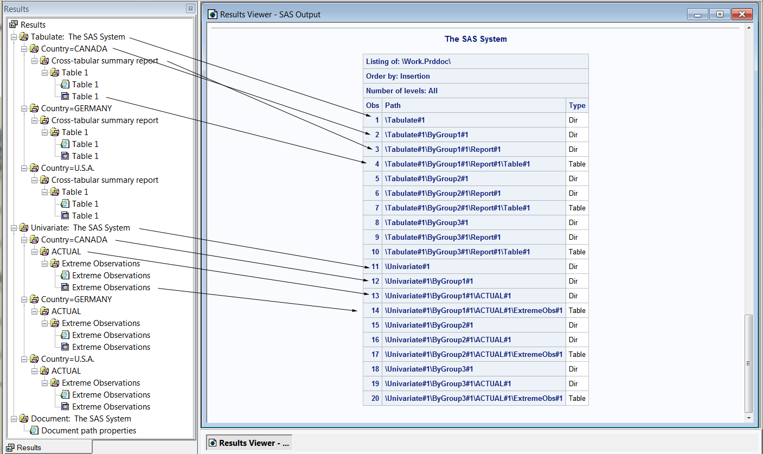Click path \Univariate#1 in row 11
This screenshot has height=454, width=763.
(407, 266)
